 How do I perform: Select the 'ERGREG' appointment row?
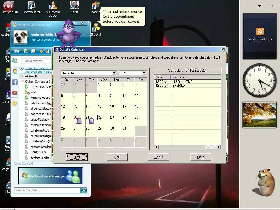(188, 86)
